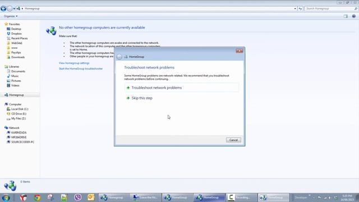The height and width of the screenshot is (202, 359).
Task: Open the green pinned app on taskbar
Action: [64, 198]
